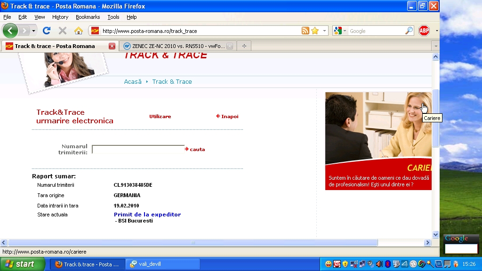482x271 pixels.
Task: Click the magic wand tray icon
Action: pyautogui.click(x=430, y=264)
